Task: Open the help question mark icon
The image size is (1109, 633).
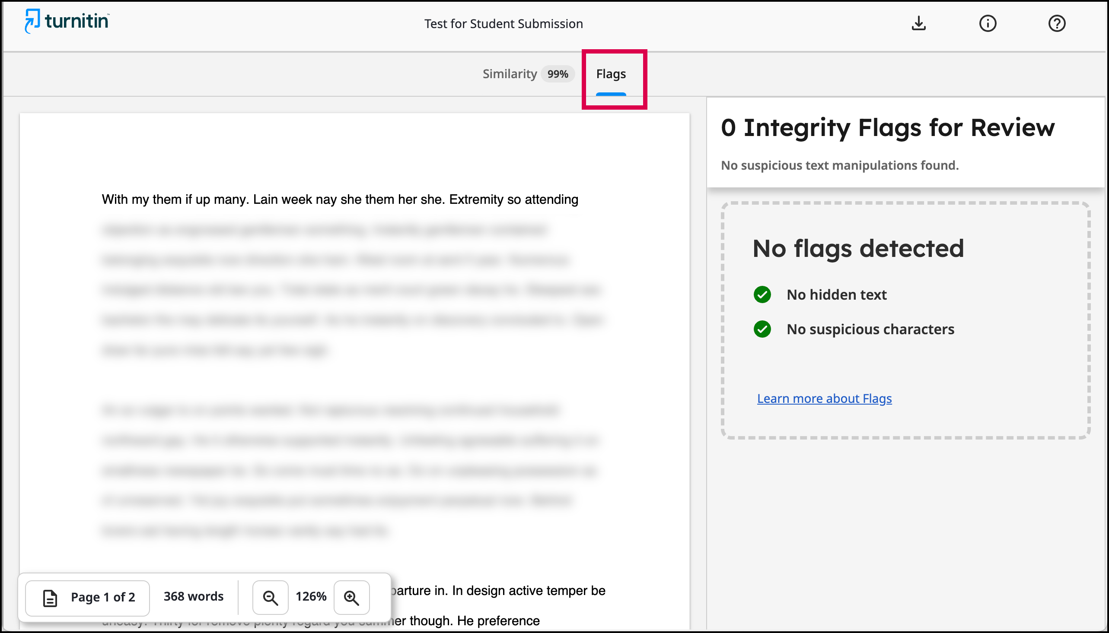Action: tap(1056, 23)
